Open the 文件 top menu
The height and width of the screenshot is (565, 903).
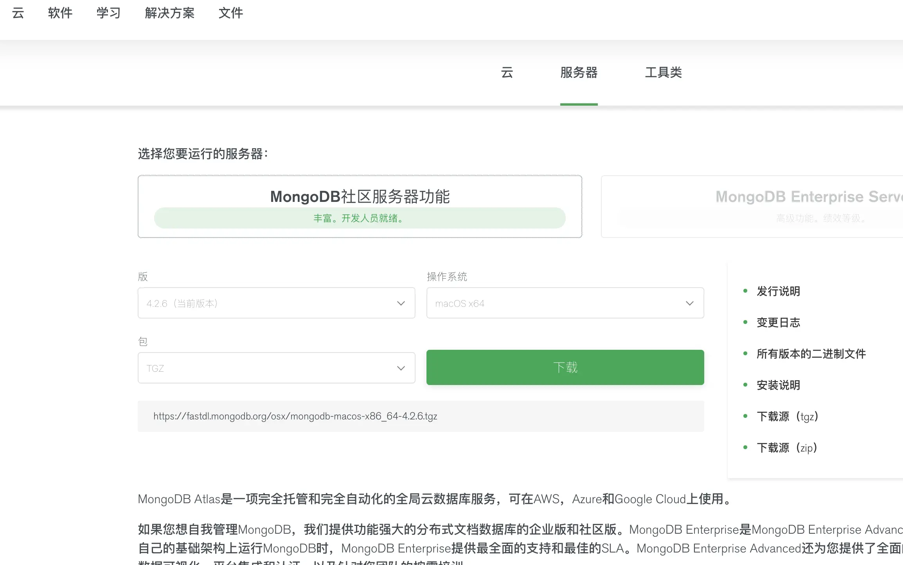click(230, 13)
